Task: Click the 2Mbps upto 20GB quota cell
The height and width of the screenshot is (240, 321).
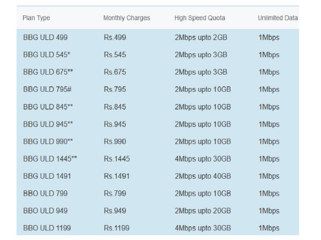Action: [203, 211]
